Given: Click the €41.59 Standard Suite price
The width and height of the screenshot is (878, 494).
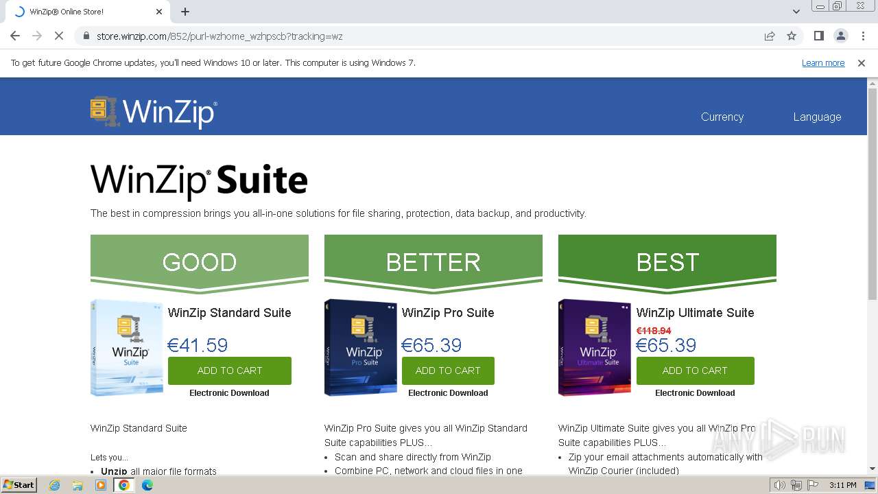Looking at the screenshot, I should 198,345.
